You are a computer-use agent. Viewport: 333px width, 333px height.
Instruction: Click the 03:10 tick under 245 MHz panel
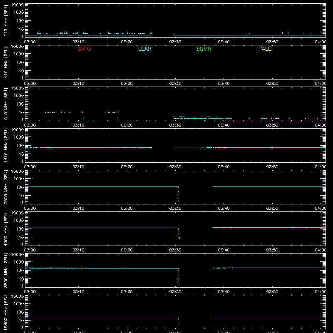78,42
